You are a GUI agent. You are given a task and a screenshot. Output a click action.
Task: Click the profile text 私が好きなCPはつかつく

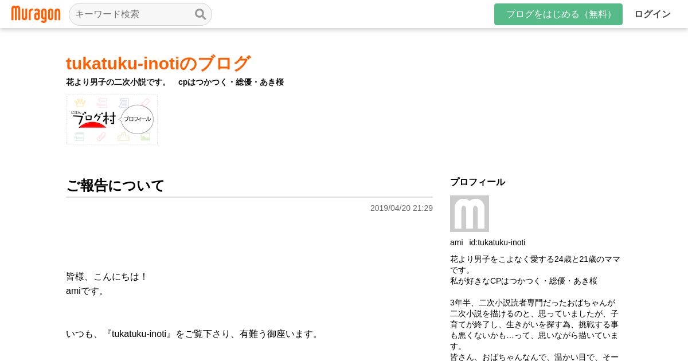(x=524, y=281)
